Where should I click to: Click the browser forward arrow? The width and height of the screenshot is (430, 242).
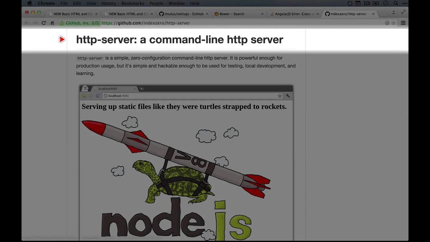(x=35, y=23)
